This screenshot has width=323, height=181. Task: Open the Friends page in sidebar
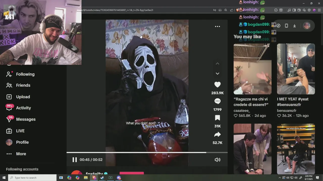click(18, 85)
